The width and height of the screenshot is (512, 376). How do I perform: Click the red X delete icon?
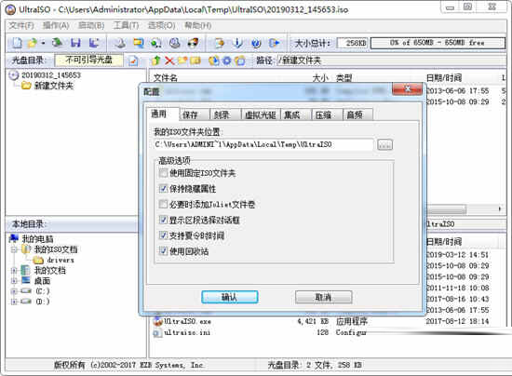[x=169, y=60]
